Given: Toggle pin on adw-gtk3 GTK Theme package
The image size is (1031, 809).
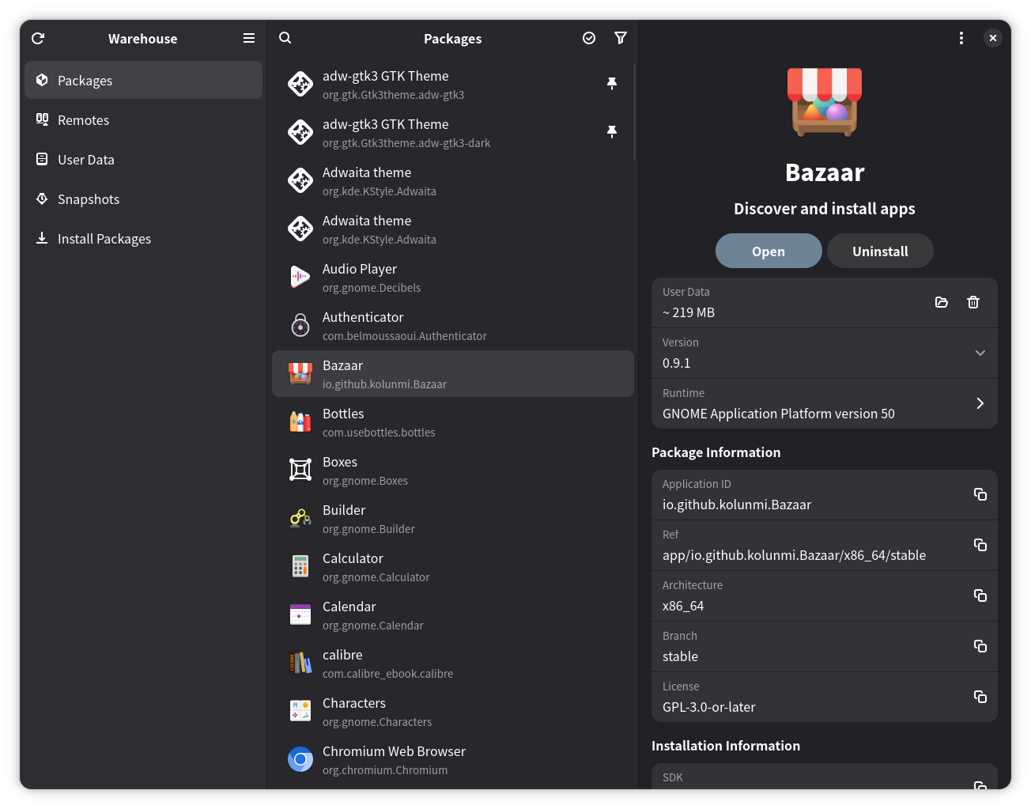Looking at the screenshot, I should coord(611,83).
